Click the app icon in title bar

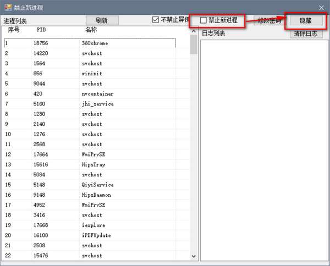8,8
